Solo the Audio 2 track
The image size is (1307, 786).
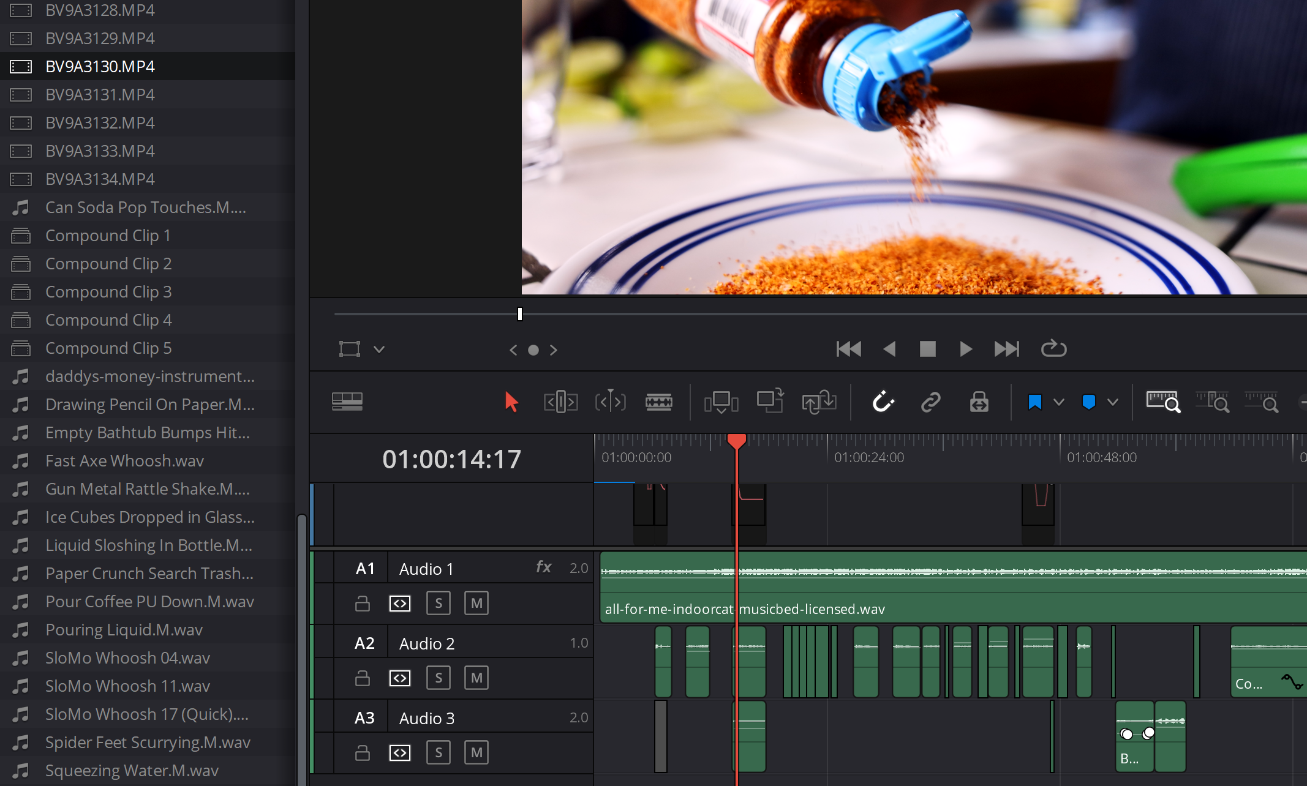(438, 678)
